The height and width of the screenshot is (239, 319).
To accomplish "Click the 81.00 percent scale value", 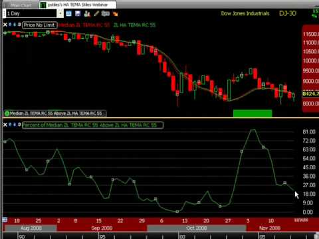I will [309, 132].
